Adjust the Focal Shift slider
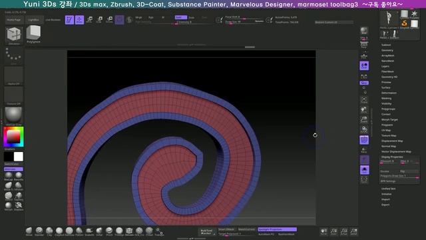The height and width of the screenshot is (240, 426). pos(244,17)
